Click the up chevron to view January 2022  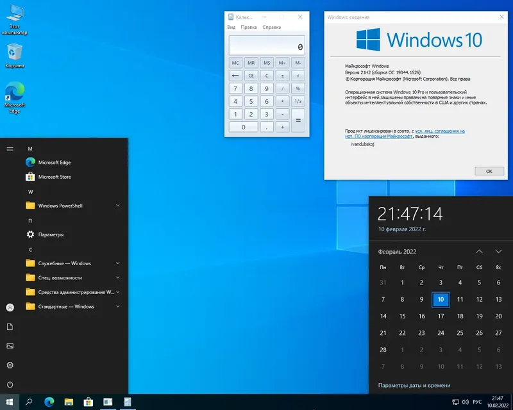[480, 251]
